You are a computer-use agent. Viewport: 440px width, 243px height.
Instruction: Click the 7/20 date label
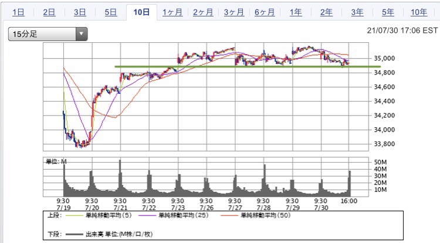pos(92,208)
